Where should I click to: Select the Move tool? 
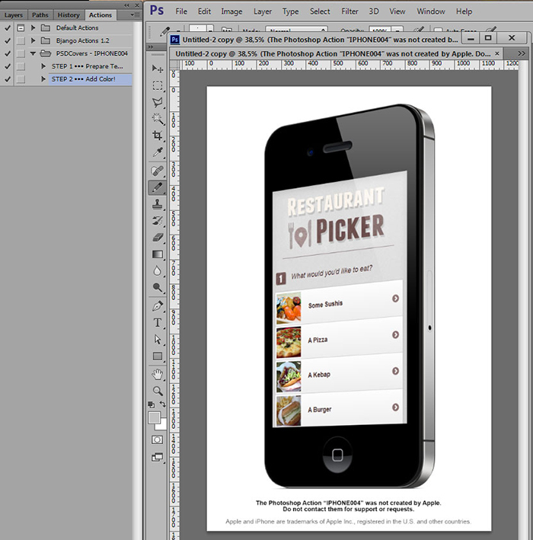(158, 69)
